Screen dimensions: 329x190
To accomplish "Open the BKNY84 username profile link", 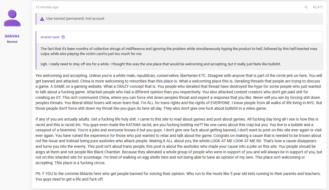I will (x=12, y=36).
